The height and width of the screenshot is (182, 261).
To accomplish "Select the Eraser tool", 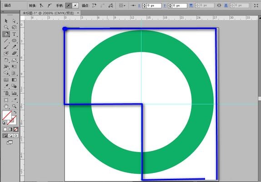I will click(x=14, y=53).
